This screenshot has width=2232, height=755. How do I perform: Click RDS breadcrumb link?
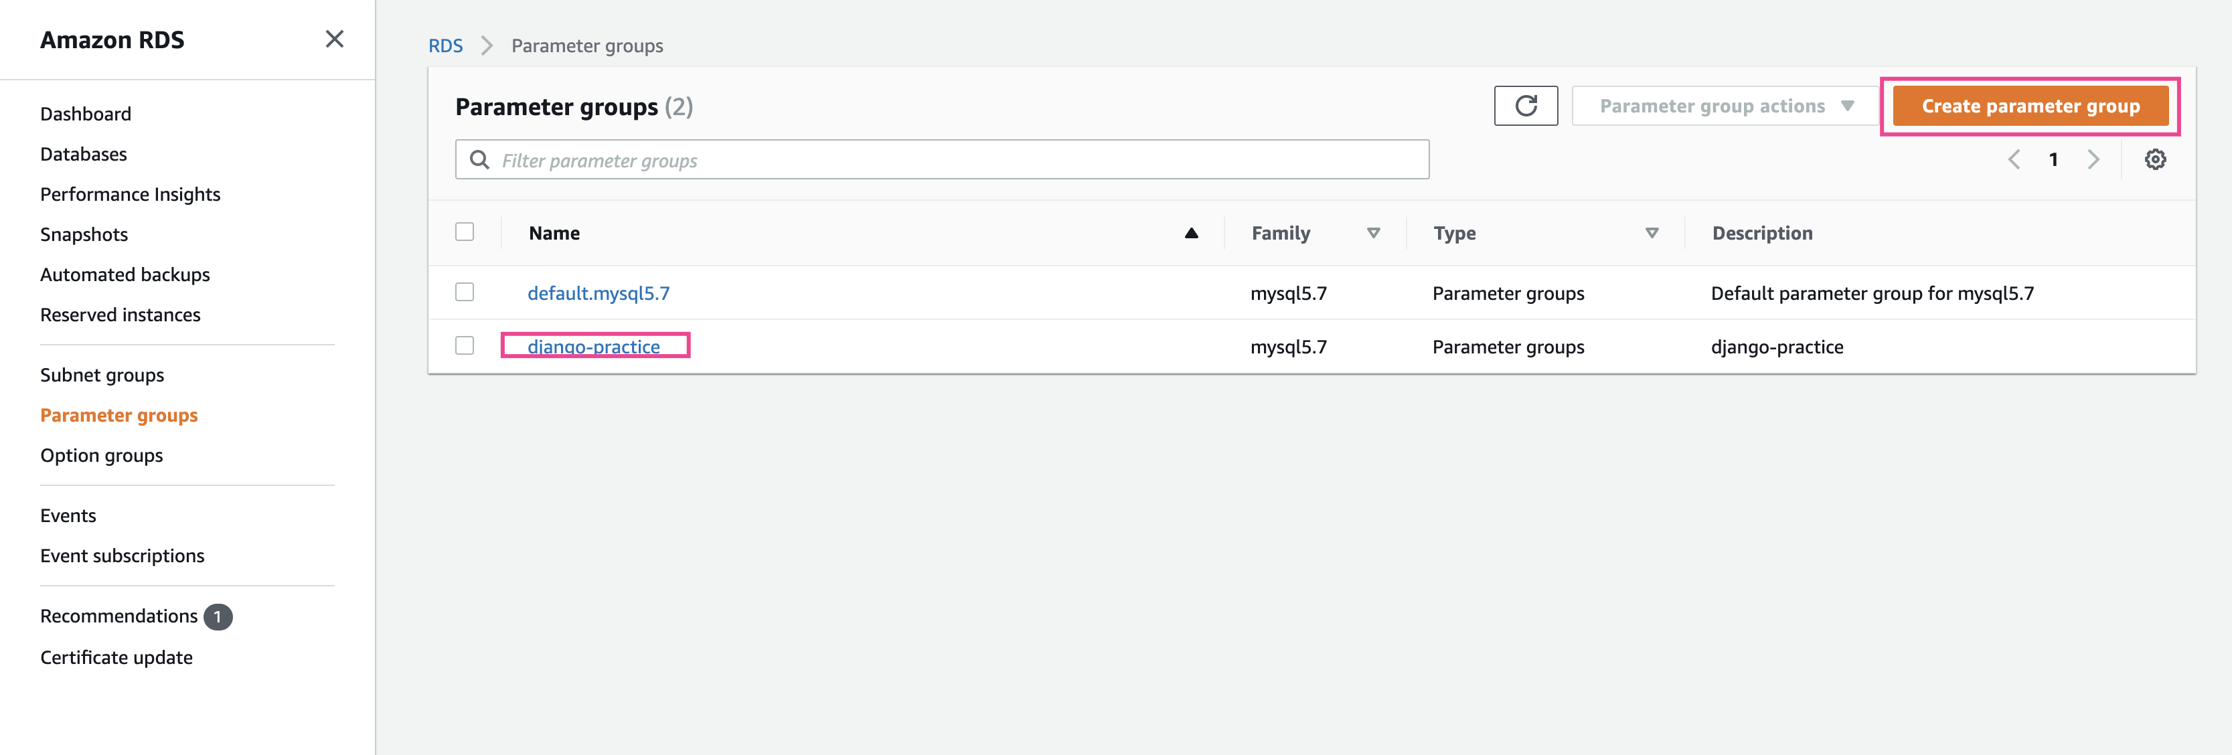445,46
